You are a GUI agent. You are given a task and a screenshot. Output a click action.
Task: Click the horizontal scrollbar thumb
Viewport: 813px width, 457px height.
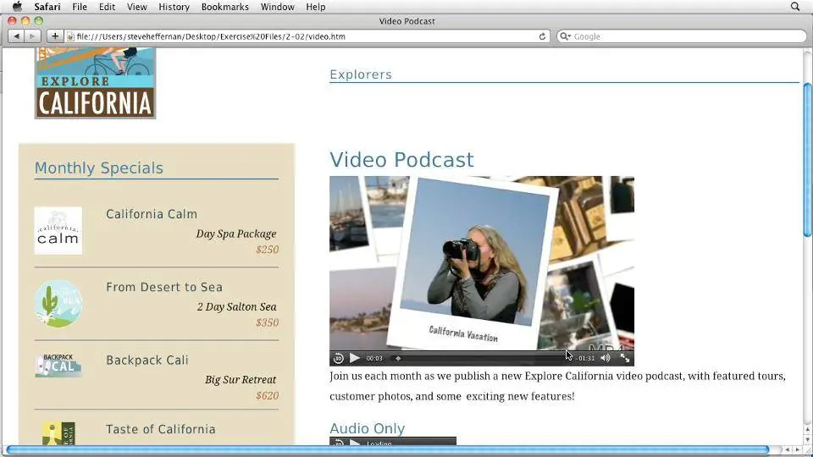pyautogui.click(x=387, y=449)
